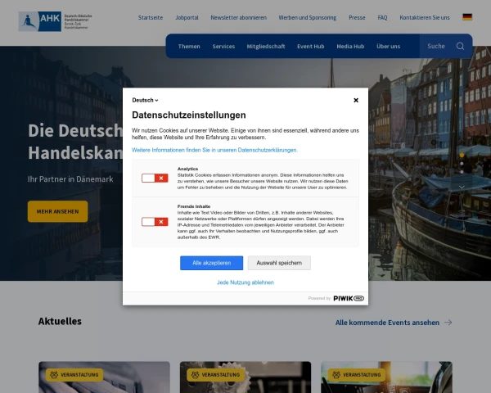491x393 pixels.
Task: Click the AHK logo in header
Action: 56,20
